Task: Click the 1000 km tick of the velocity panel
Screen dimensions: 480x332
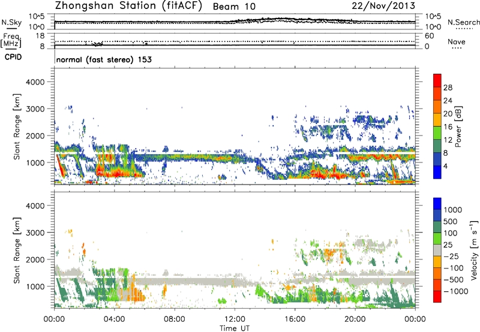Action: 35,286
